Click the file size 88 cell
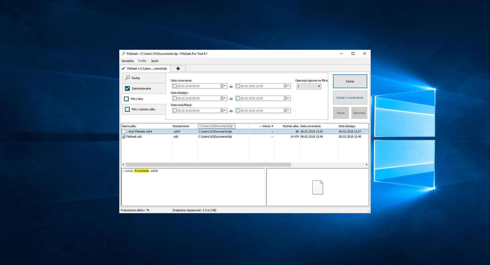This screenshot has width=490, height=265. tap(297, 132)
